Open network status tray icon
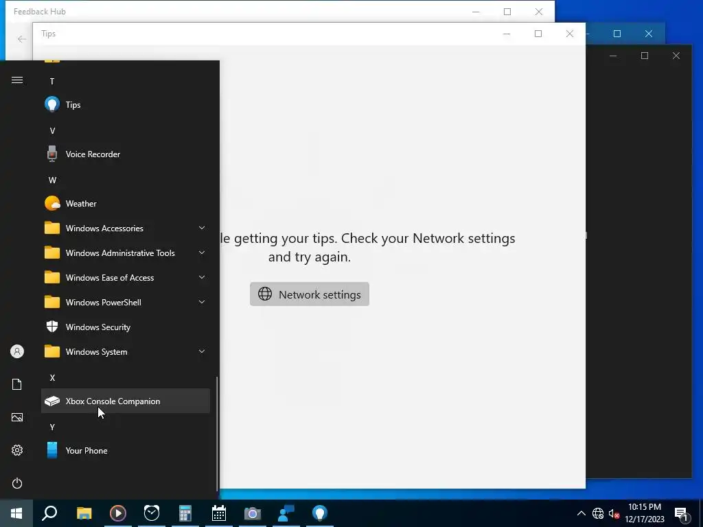Image resolution: width=703 pixels, height=527 pixels. 598,513
